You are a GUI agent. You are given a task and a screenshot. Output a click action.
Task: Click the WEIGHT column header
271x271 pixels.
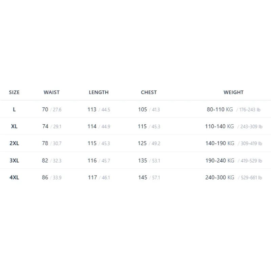click(233, 92)
